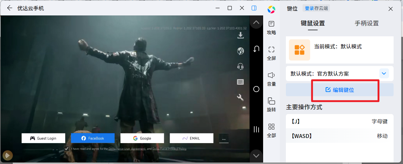Screen dimensions: 403x164
Task: Click the download icon in game overlay
Action: 240,35
